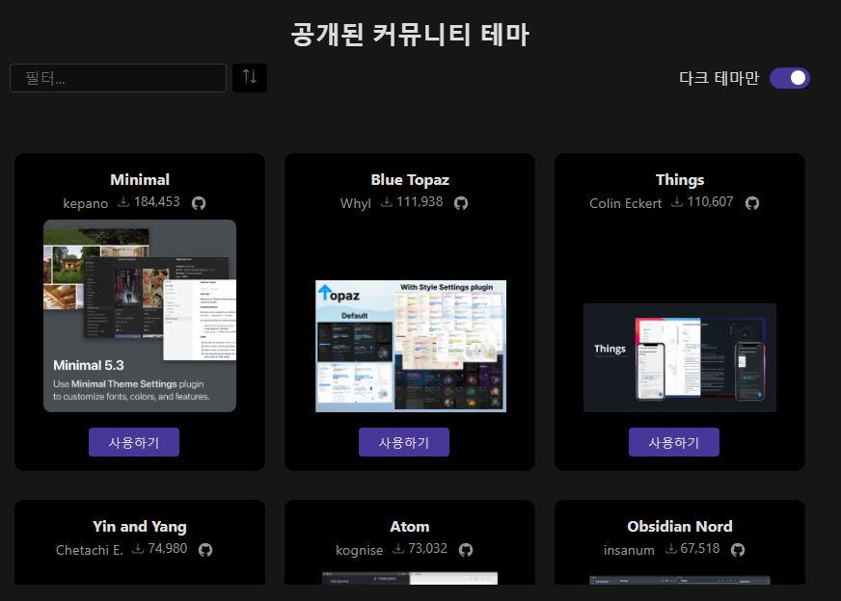841x601 pixels.
Task: Click author name insanum
Action: tap(629, 550)
